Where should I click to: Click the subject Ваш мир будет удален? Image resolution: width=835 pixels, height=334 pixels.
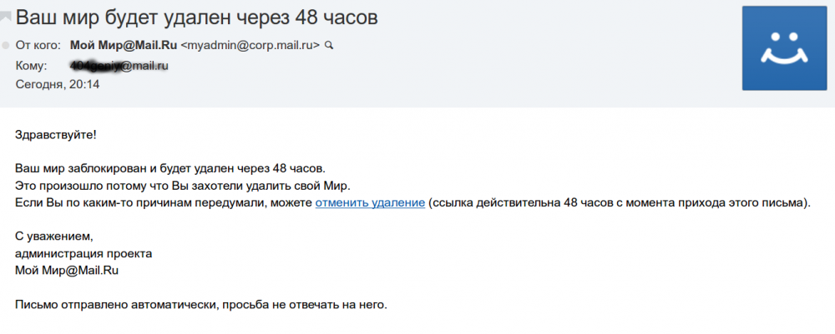coord(196,17)
